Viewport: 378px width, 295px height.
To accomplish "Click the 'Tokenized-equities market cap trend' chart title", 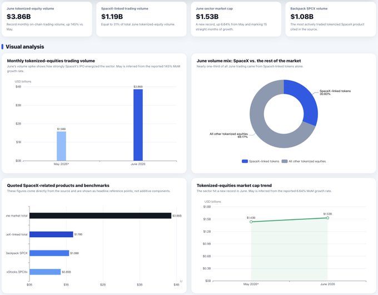I will (234, 185).
